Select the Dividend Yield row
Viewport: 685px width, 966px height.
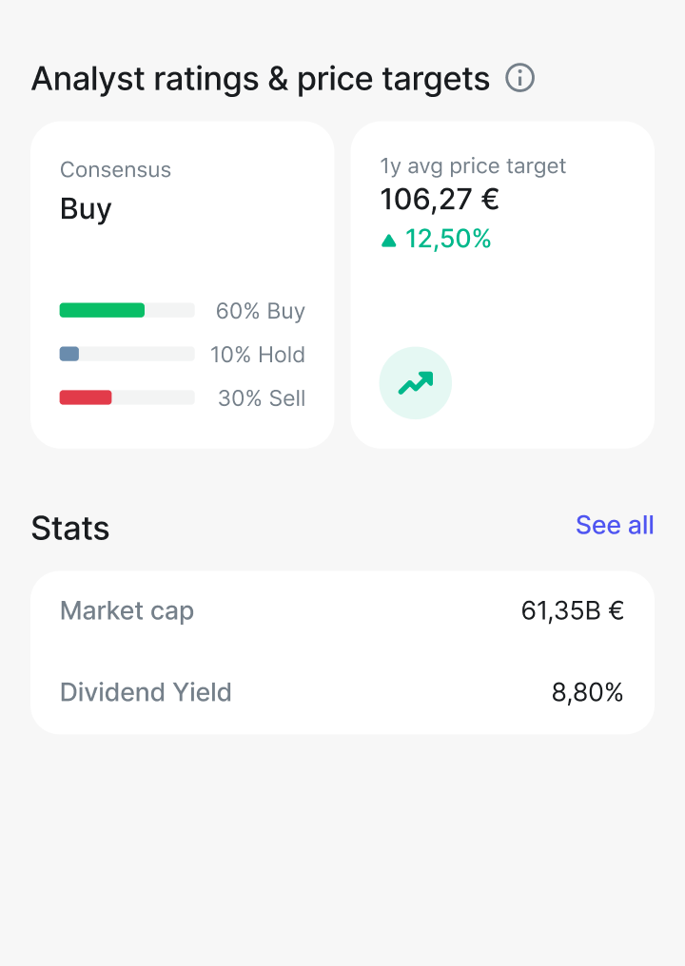pos(342,692)
